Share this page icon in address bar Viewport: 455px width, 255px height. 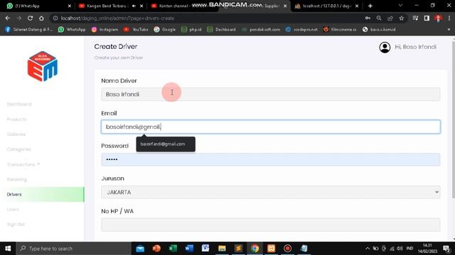point(390,18)
